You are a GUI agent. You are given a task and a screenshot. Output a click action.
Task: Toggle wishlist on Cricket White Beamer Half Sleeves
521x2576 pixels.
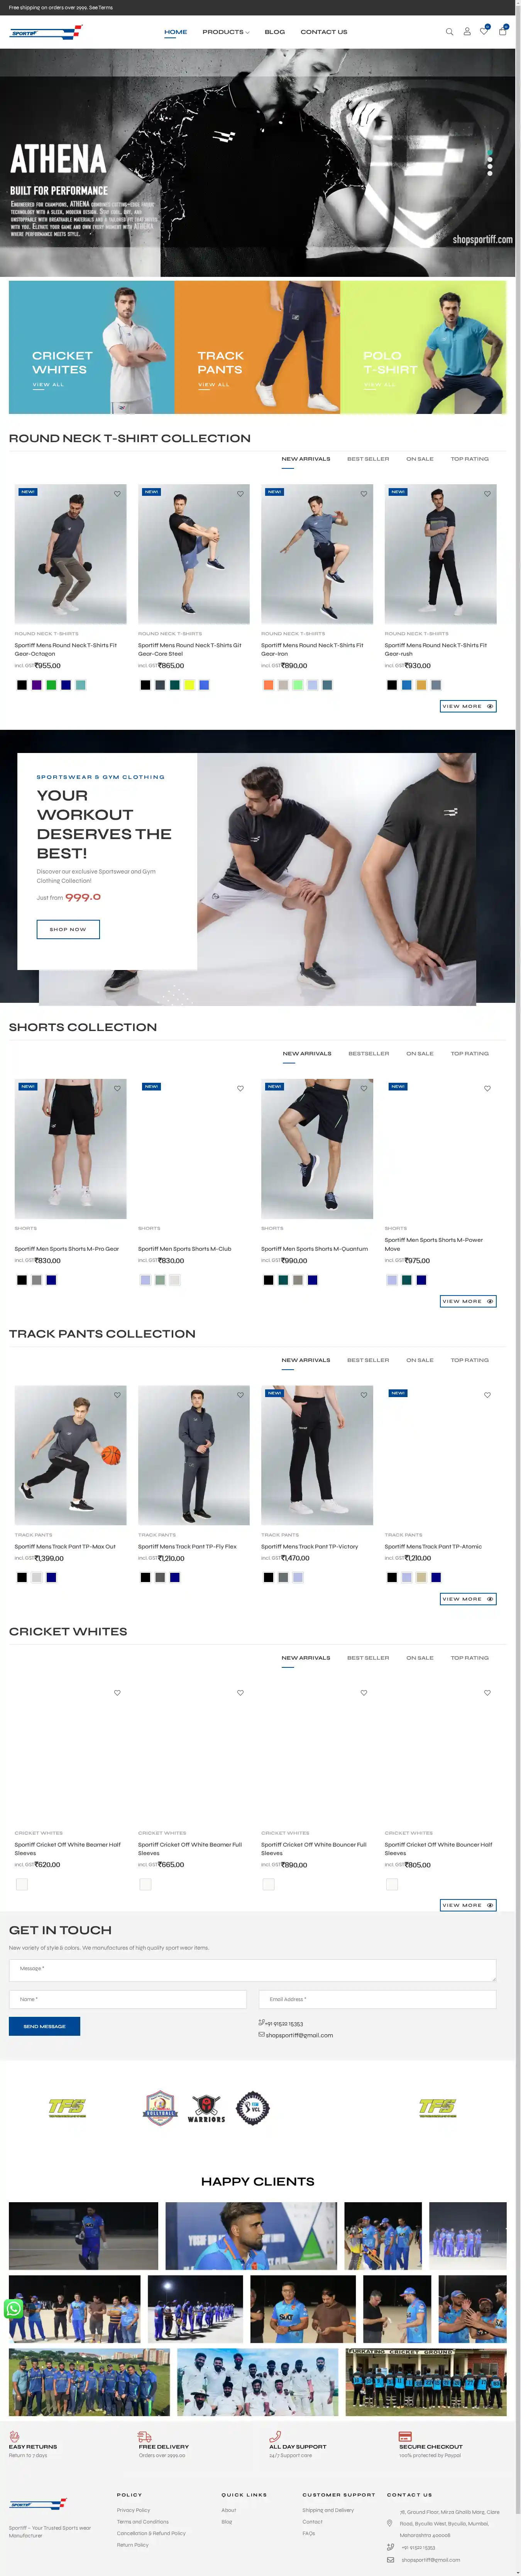pyautogui.click(x=117, y=1693)
